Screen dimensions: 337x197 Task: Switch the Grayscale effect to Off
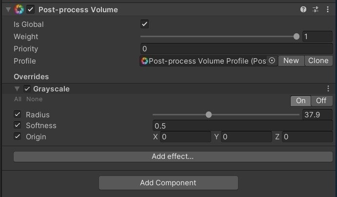click(321, 101)
